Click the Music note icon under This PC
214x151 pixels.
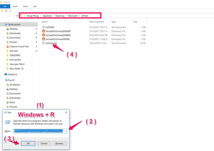[7, 102]
